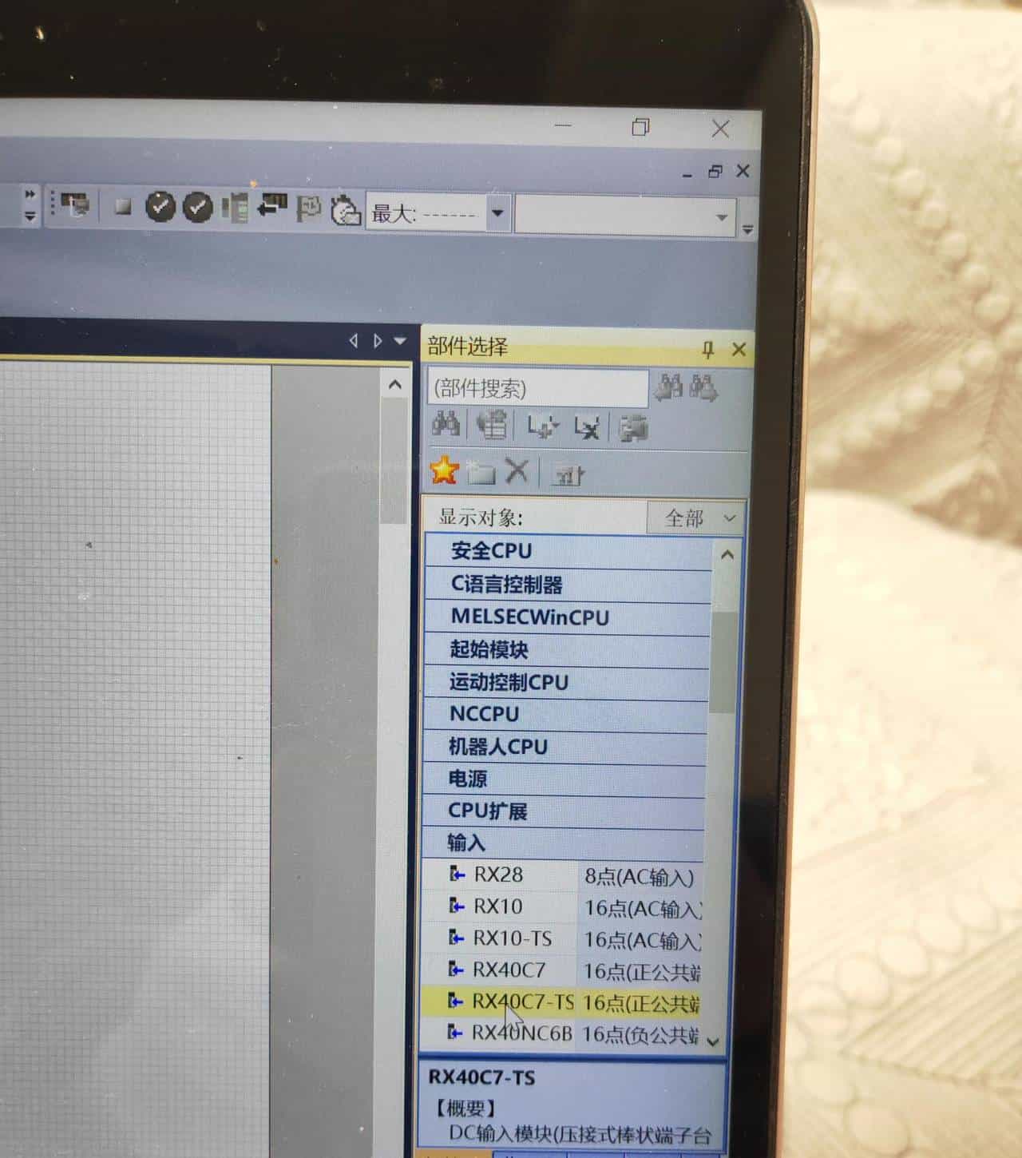Click the second binoculars icon beside search box
The height and width of the screenshot is (1158, 1022).
(x=703, y=388)
